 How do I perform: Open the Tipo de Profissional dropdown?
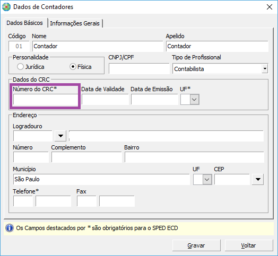(265, 68)
